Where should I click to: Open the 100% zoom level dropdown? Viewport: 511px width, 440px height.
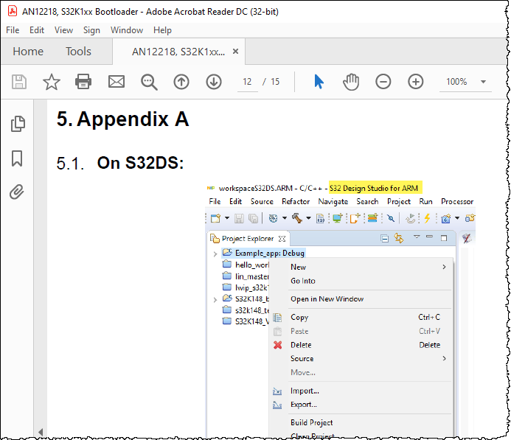coord(483,82)
